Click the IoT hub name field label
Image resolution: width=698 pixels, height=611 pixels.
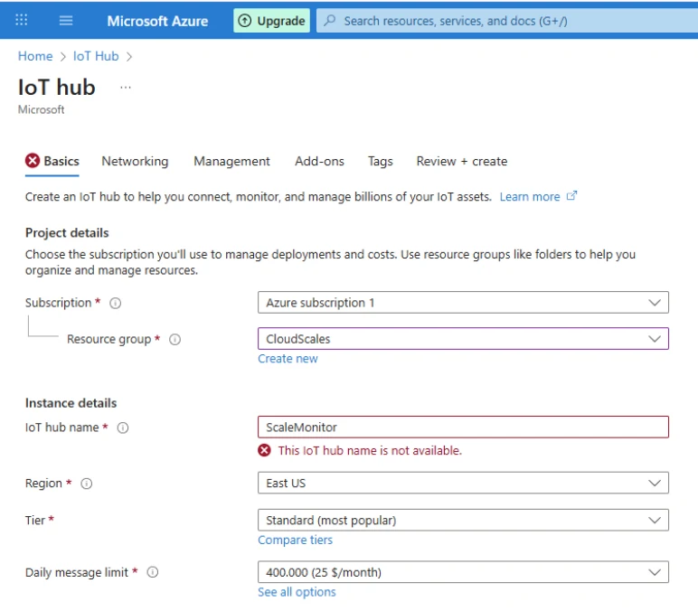pos(61,428)
